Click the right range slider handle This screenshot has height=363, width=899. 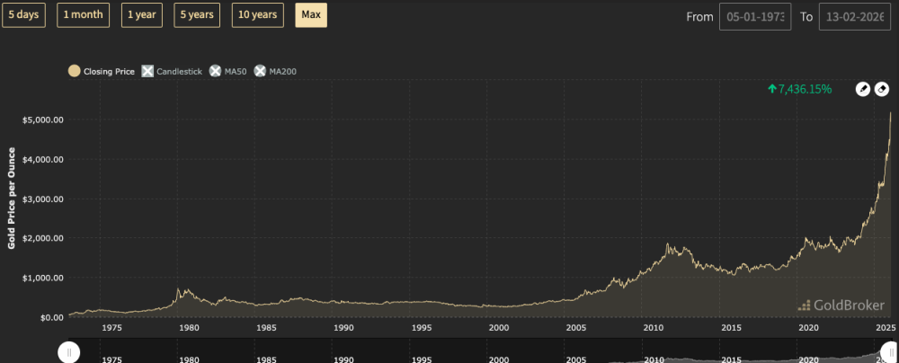tap(892, 353)
